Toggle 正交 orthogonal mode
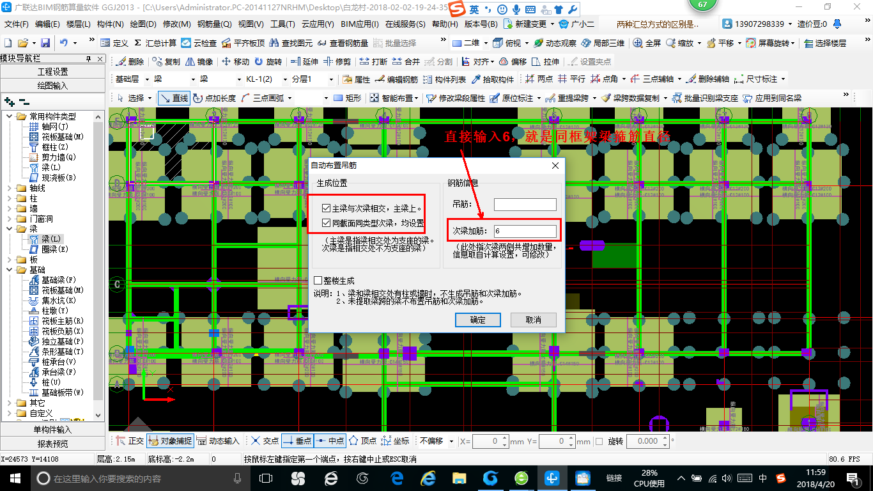Screen dimensions: 873x491 [x=130, y=440]
